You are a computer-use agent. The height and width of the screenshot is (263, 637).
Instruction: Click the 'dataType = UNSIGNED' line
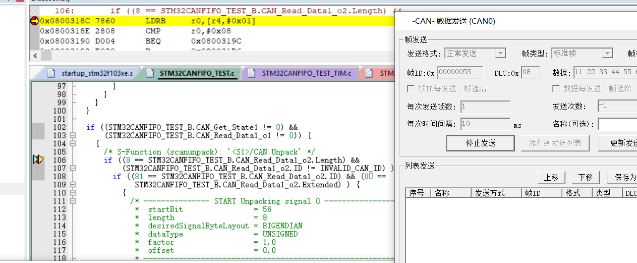[216, 234]
